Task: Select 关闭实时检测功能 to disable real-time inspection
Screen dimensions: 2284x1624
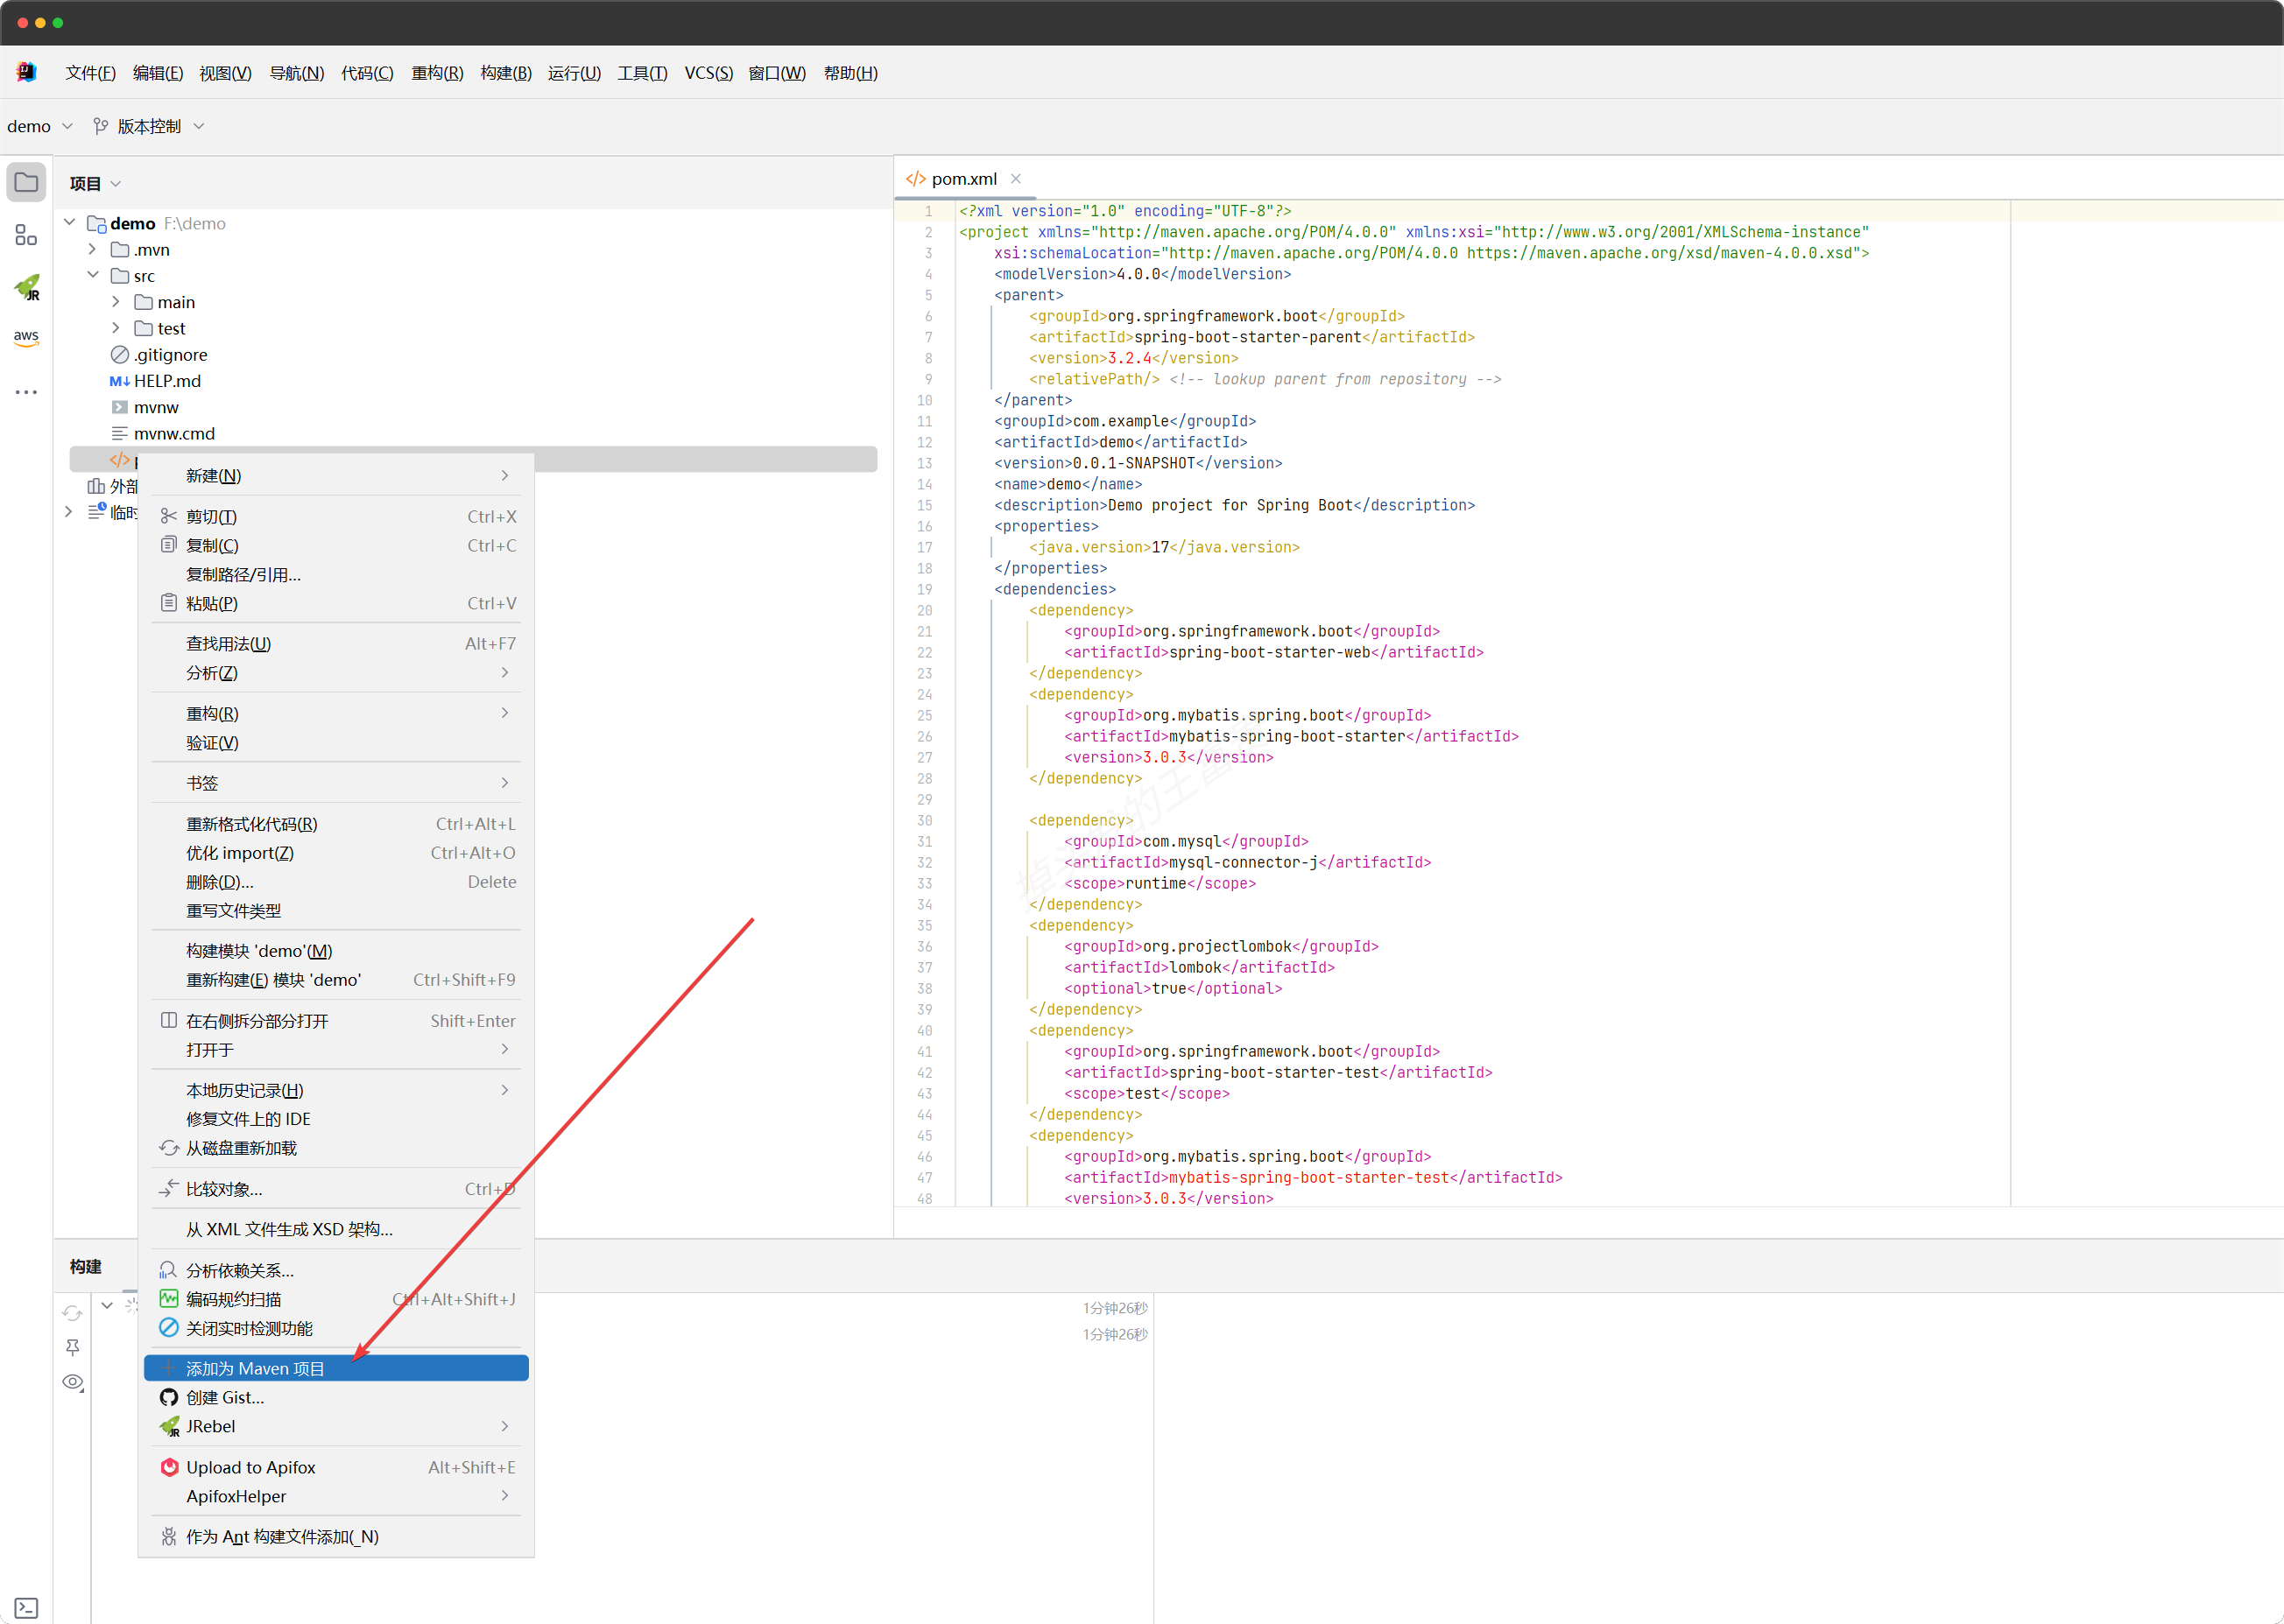Action: click(x=249, y=1328)
